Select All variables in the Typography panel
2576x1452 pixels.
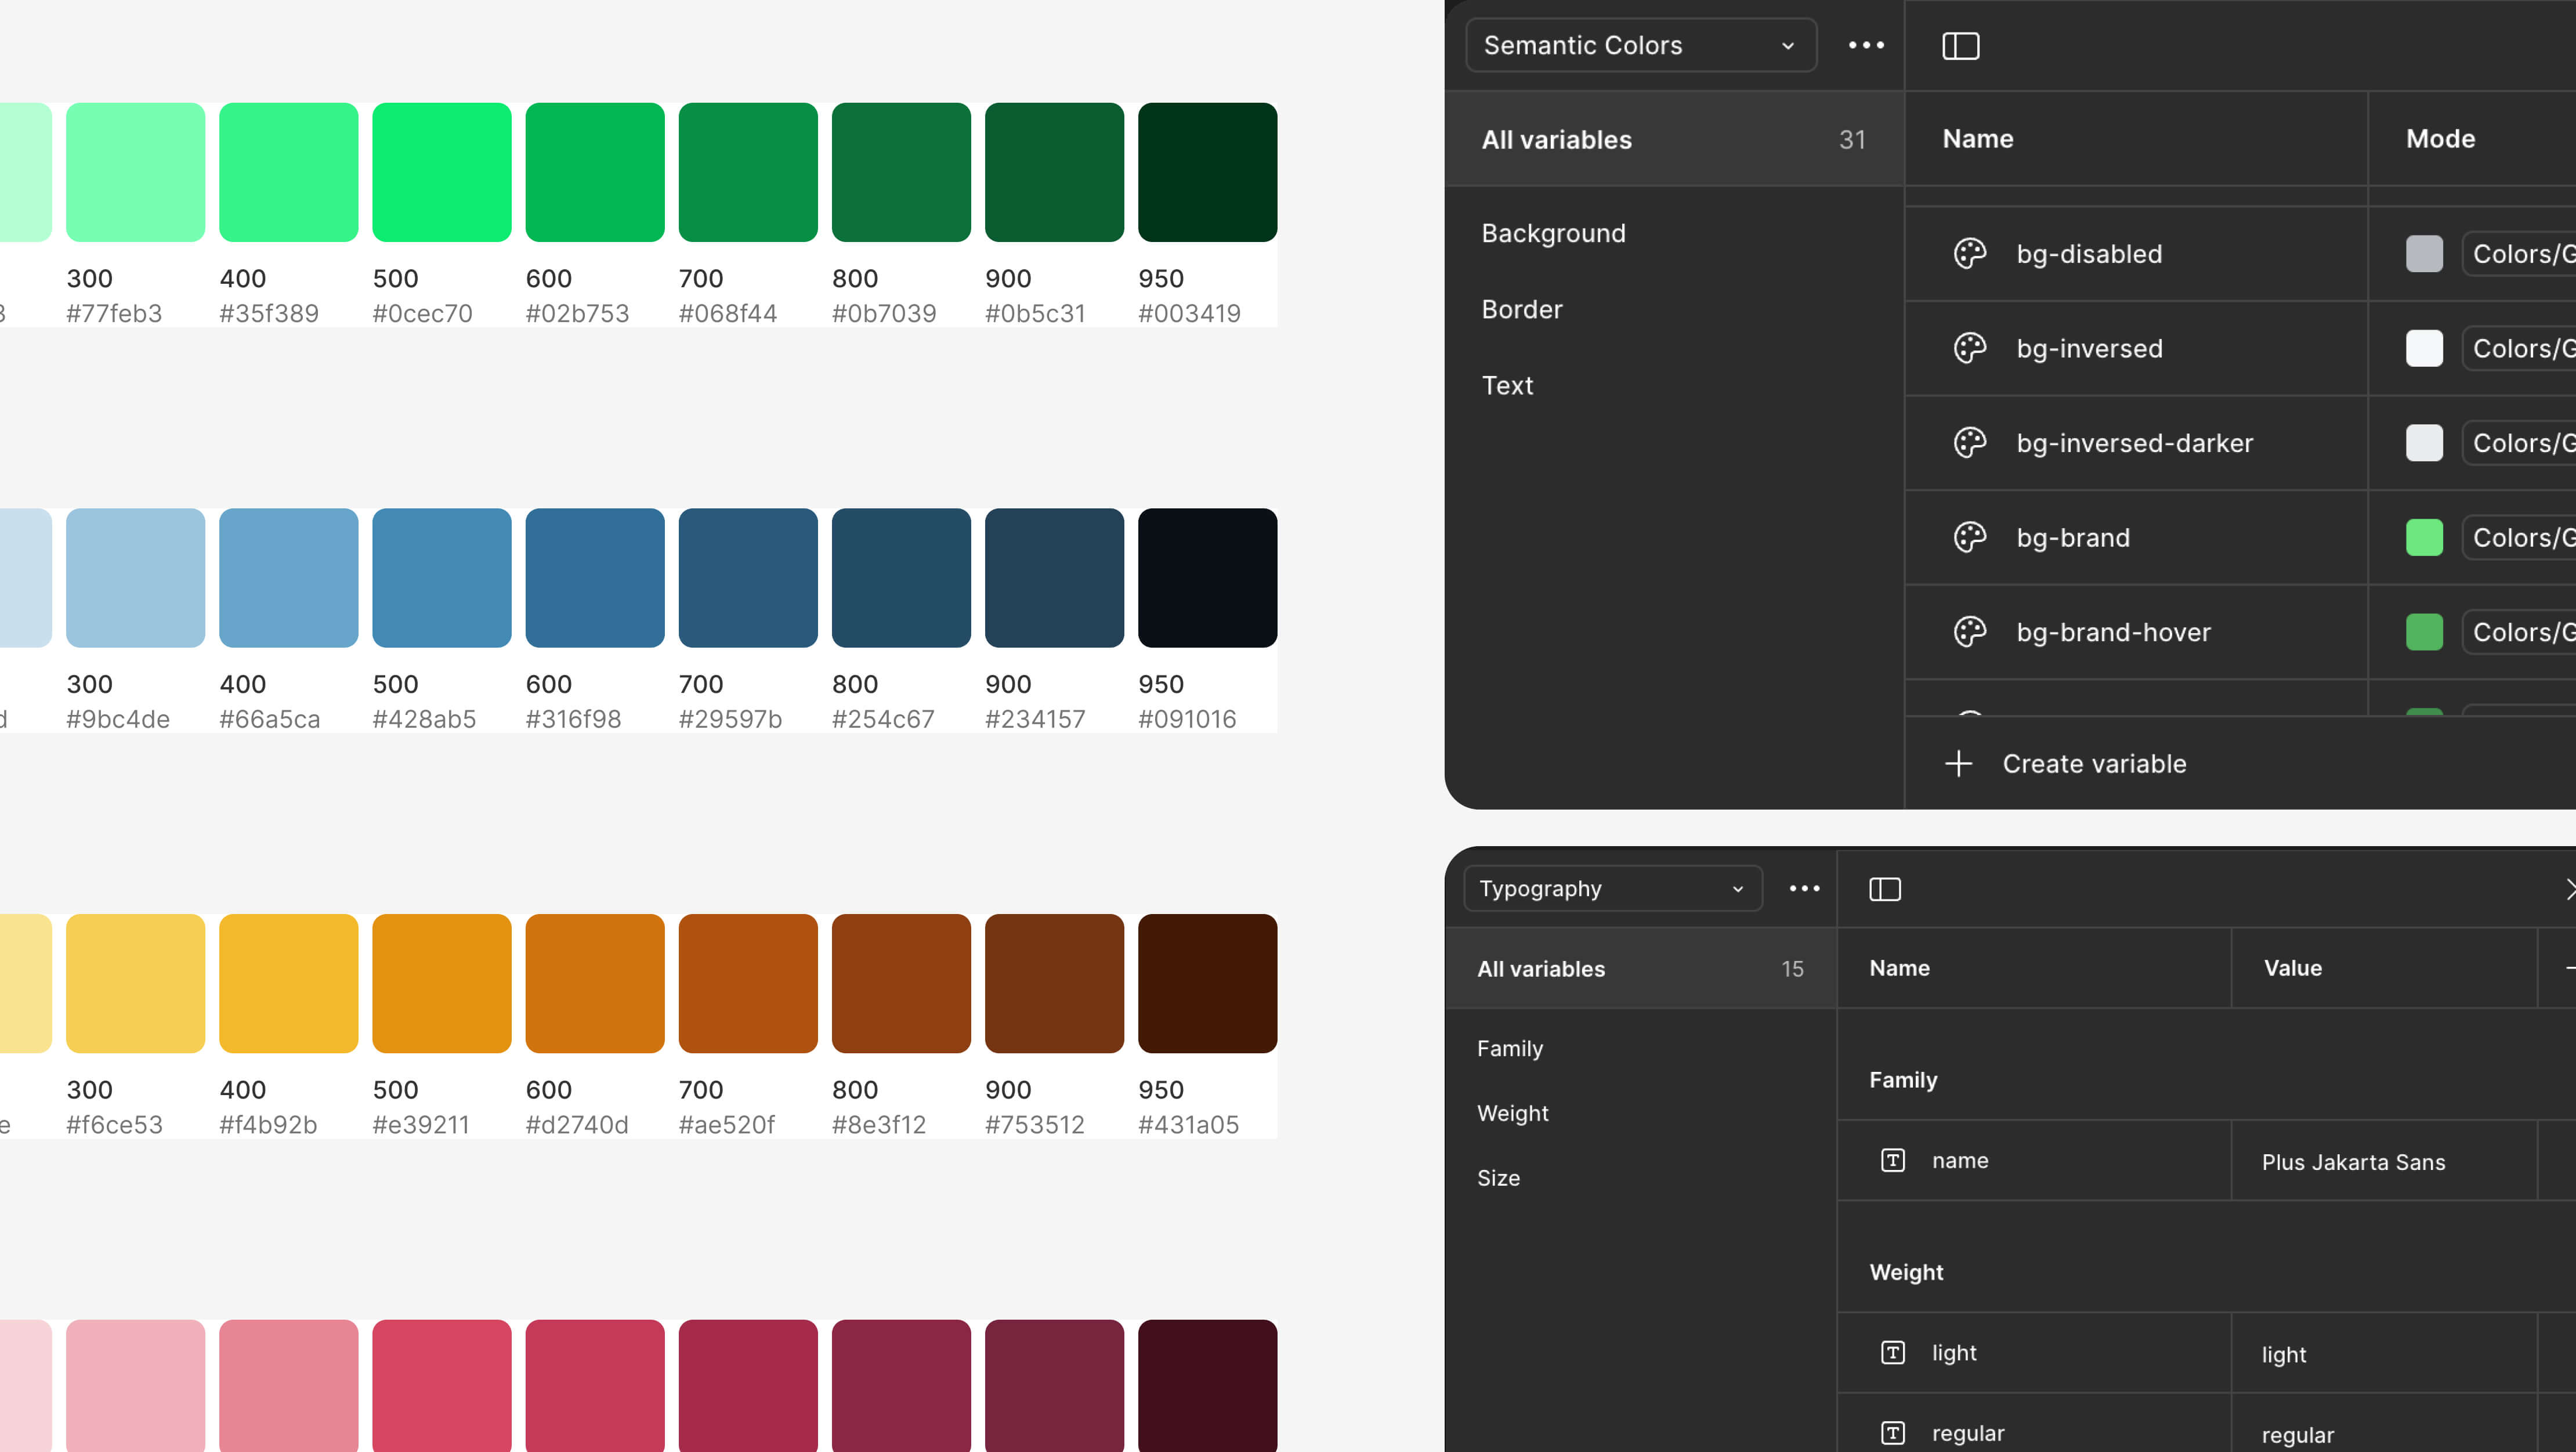click(1540, 968)
